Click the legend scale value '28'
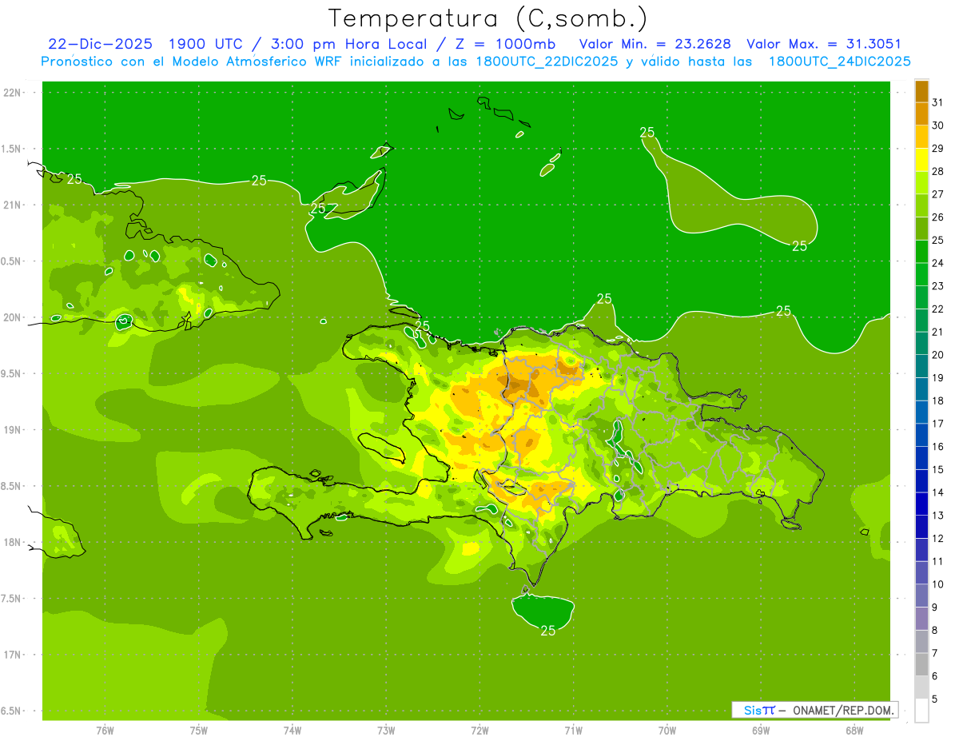This screenshot has width=959, height=741. (x=937, y=171)
